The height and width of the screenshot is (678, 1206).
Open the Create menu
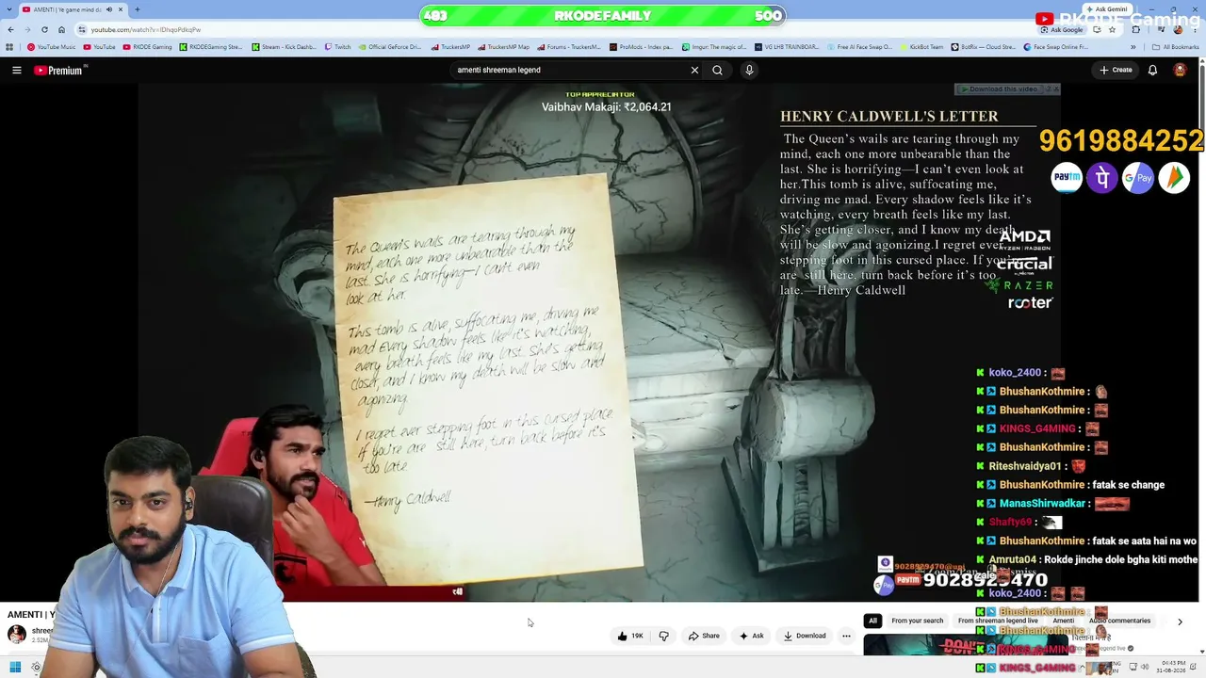pyautogui.click(x=1116, y=70)
